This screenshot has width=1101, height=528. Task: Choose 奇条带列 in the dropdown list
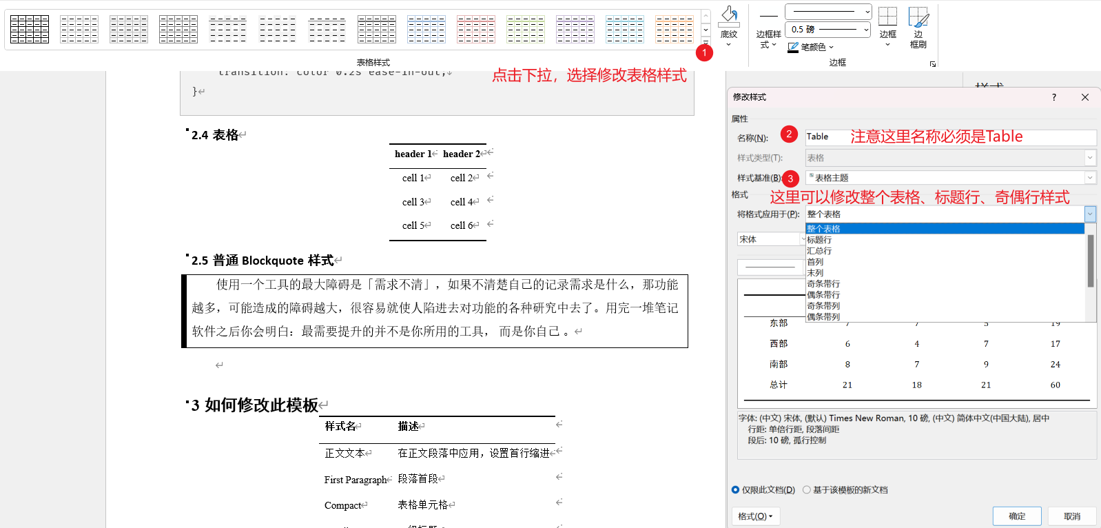pyautogui.click(x=945, y=306)
